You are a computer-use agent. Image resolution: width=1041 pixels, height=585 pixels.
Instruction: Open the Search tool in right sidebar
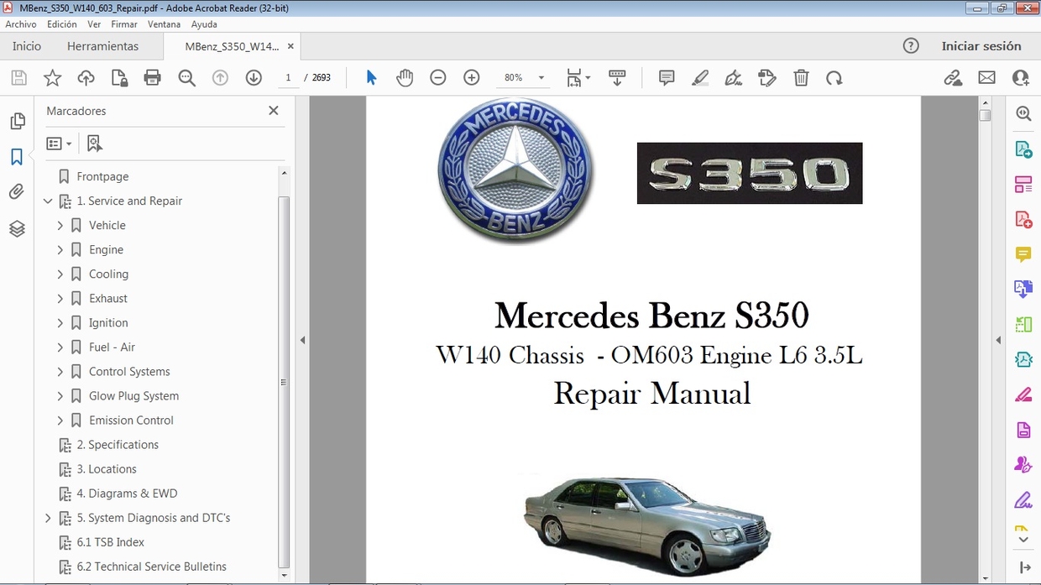coord(1023,113)
